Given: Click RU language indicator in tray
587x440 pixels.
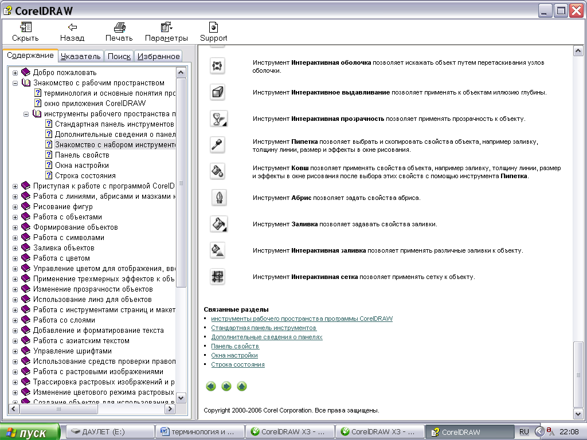Looking at the screenshot, I should coord(524,432).
